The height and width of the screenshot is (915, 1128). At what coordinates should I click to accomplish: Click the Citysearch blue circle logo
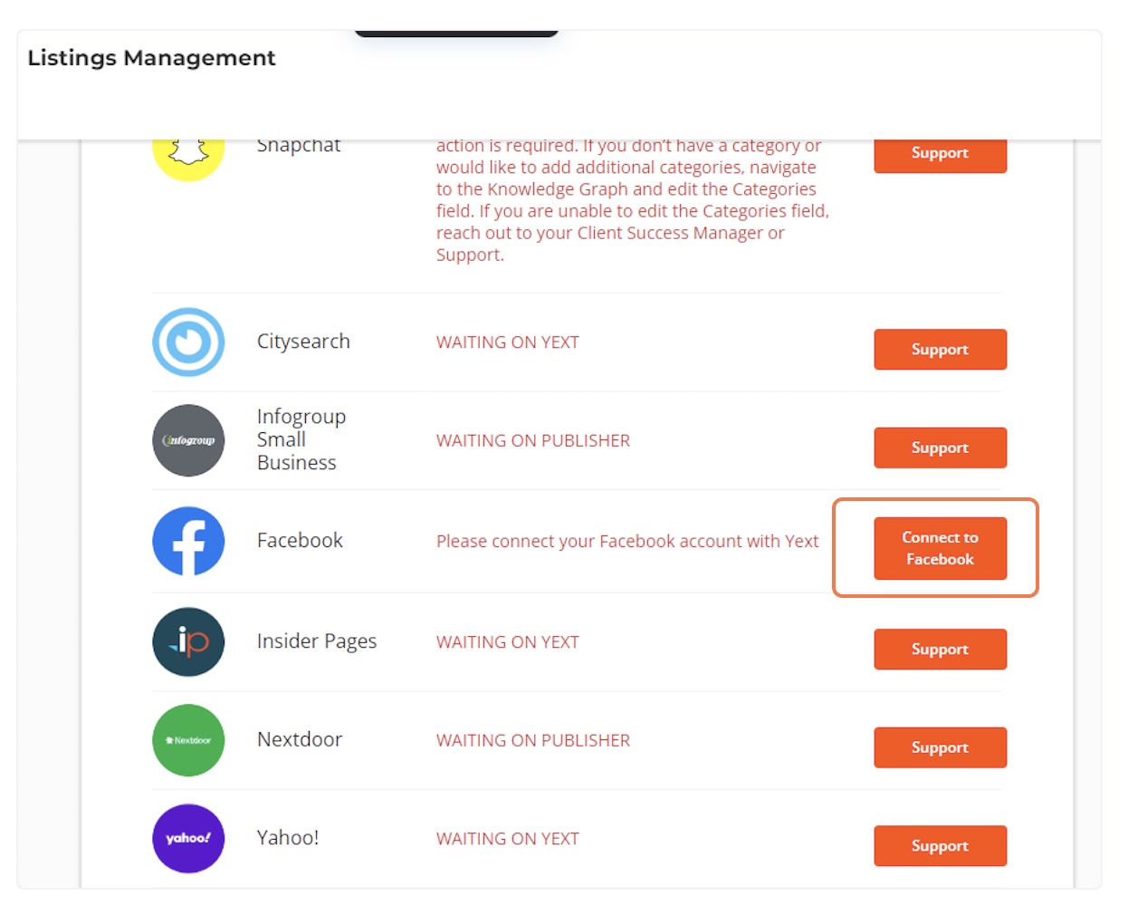[188, 342]
